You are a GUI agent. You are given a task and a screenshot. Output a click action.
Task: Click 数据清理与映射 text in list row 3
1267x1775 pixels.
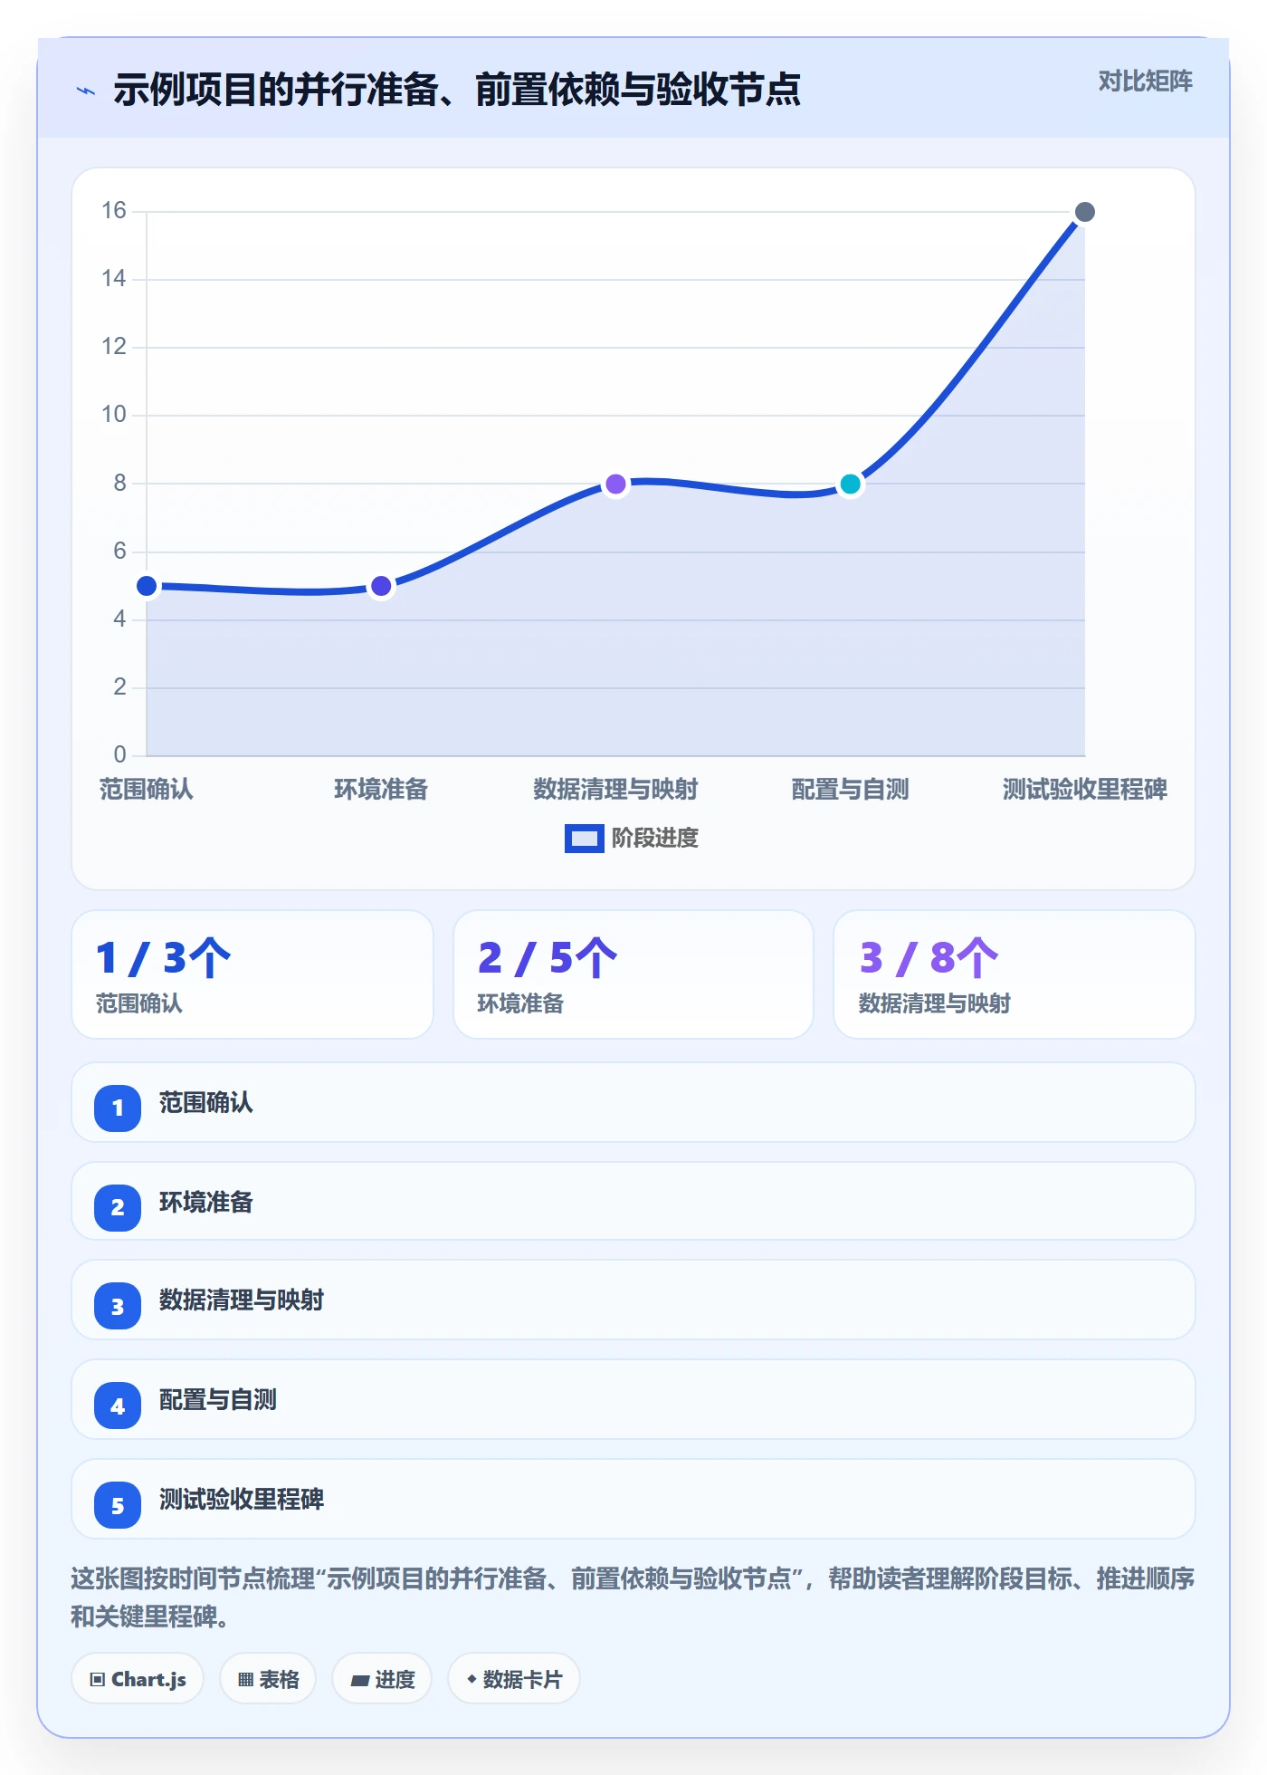click(x=242, y=1300)
